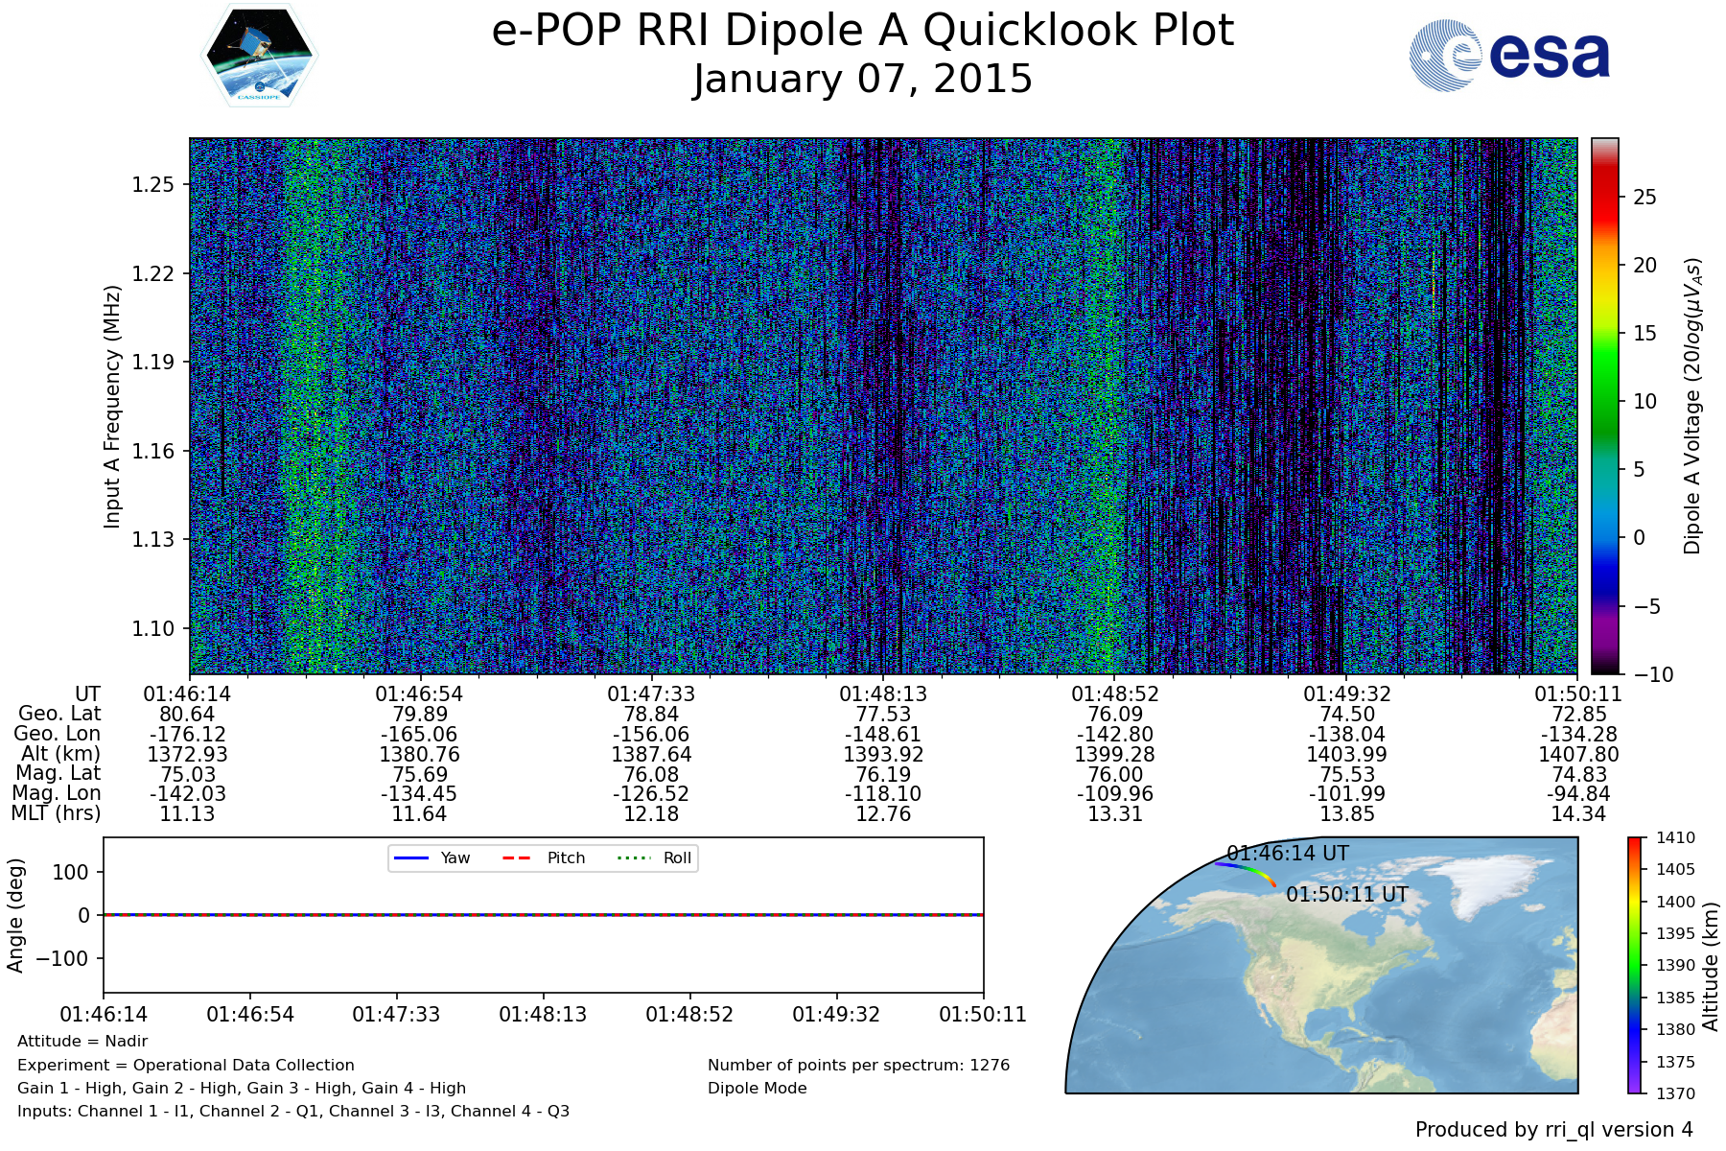Click the CASSIOPE satellite hexagon logo
The image size is (1726, 1151).
(259, 55)
